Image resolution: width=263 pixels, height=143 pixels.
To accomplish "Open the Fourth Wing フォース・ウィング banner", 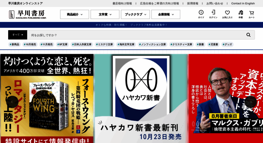I will click(x=47, y=98).
